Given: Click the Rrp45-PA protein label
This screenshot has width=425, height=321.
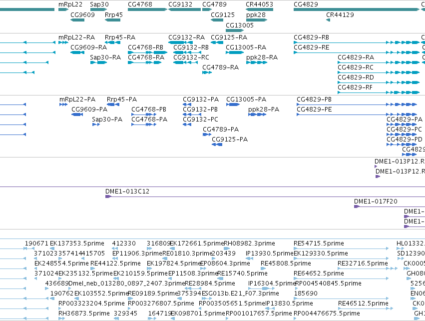Looking at the screenshot, I should (x=122, y=99).
